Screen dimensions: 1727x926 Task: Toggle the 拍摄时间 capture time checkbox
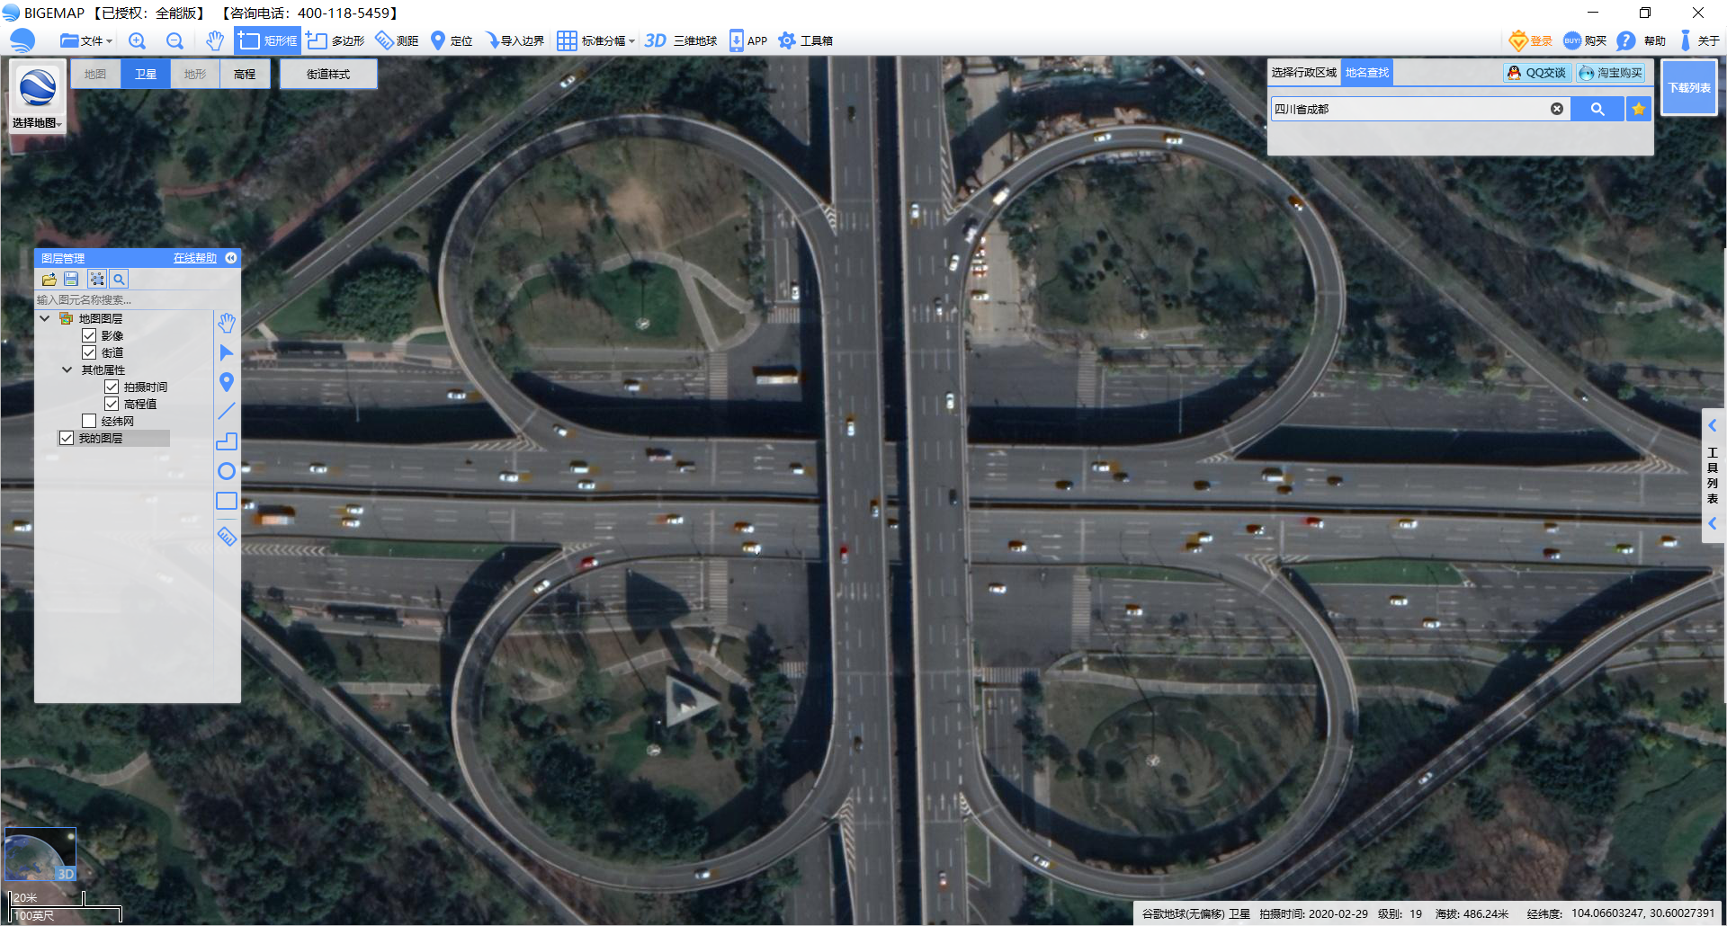pyautogui.click(x=112, y=387)
